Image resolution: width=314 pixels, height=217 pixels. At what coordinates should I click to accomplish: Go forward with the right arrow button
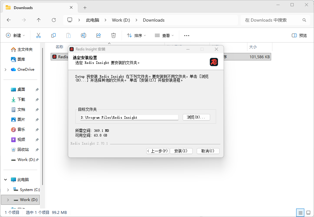pos(24,20)
